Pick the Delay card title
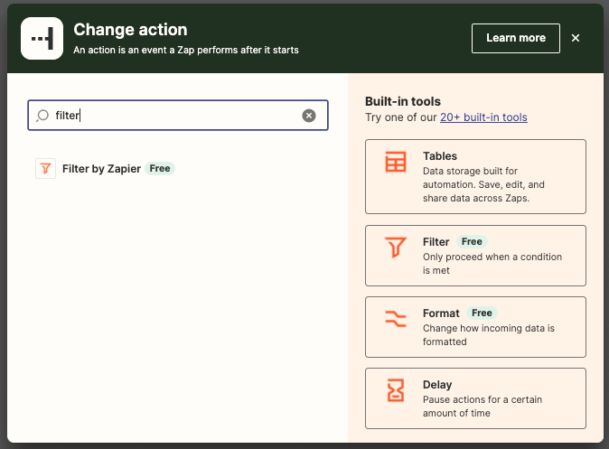The height and width of the screenshot is (449, 609). click(x=437, y=385)
